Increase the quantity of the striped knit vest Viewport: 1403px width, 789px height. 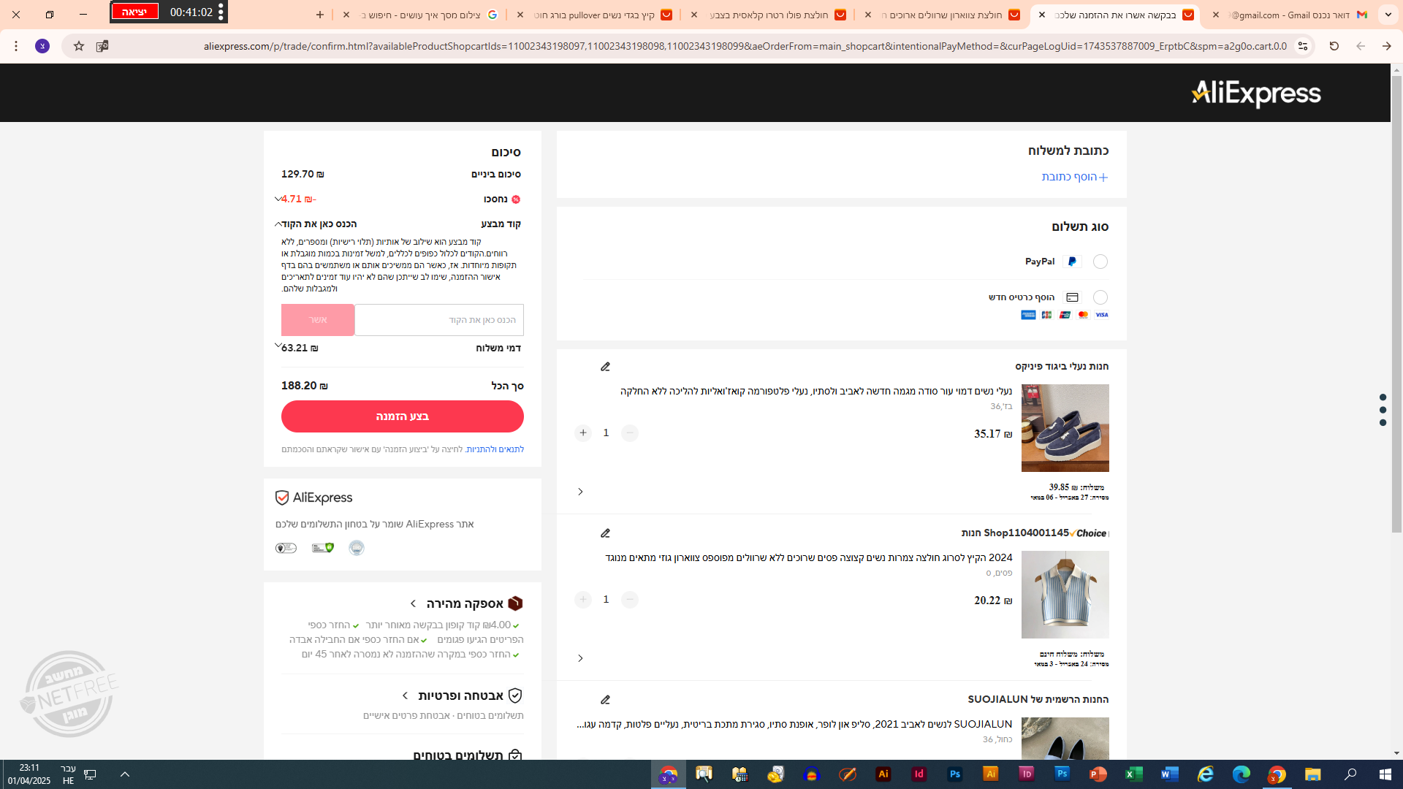point(582,600)
